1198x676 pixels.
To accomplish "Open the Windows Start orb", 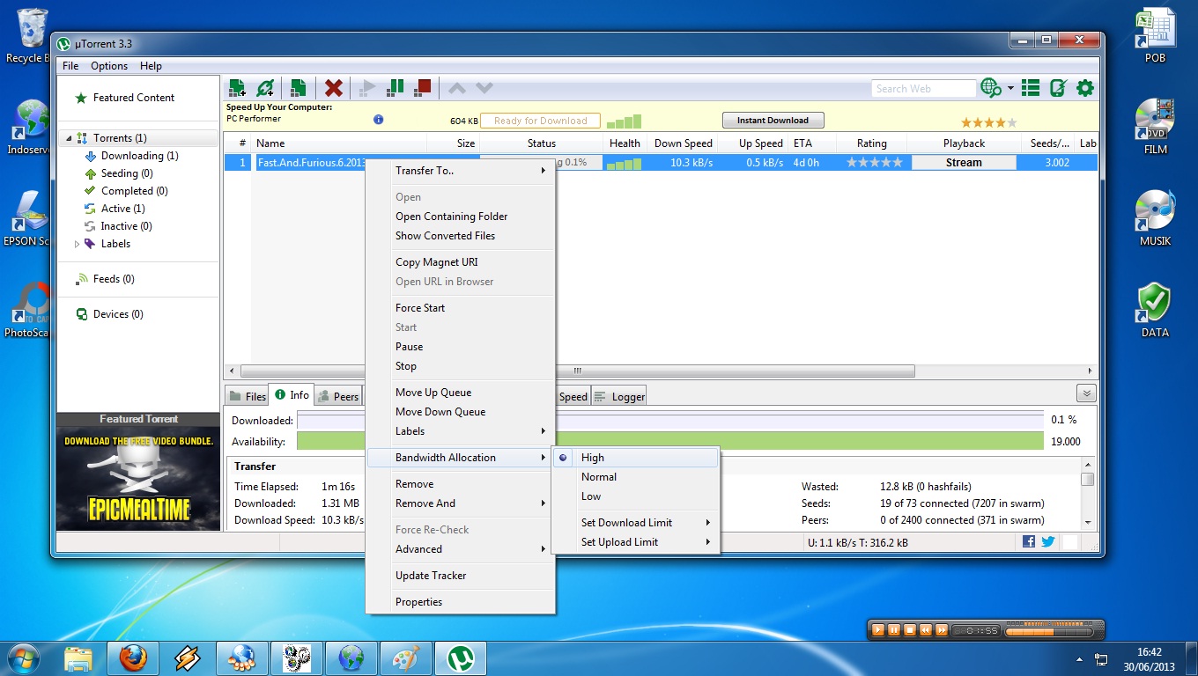I will coord(23,658).
